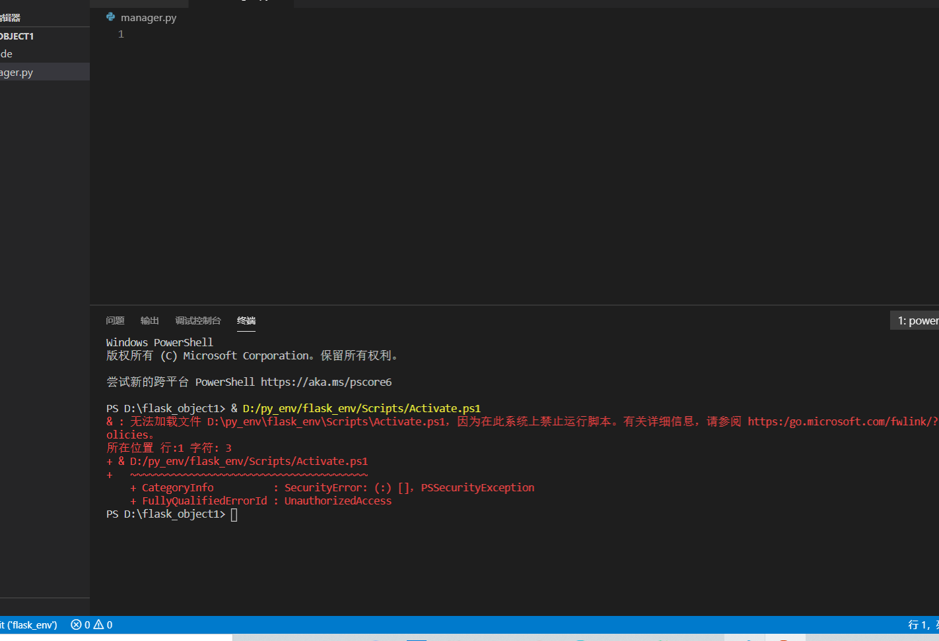
Task: Open the '1: power' terminal selector dropdown
Action: (x=915, y=320)
